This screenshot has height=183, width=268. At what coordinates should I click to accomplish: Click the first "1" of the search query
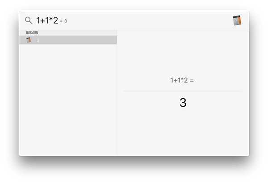tap(38, 20)
